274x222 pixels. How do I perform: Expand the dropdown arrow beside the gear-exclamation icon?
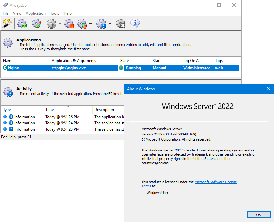click(x=110, y=24)
